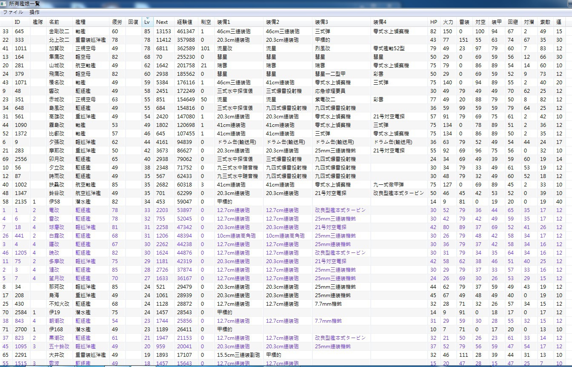
Task: Select the 島風改 destroyer row
Action: coord(57,108)
